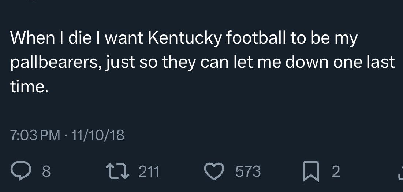The height and width of the screenshot is (192, 403).
Task: Click the 7:03 PM timestamp
Action: tap(35, 136)
